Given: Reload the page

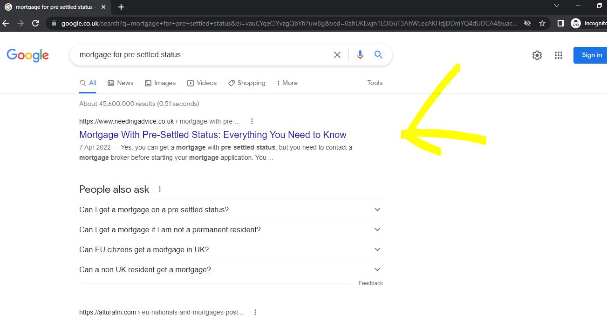Looking at the screenshot, I should pos(35,23).
